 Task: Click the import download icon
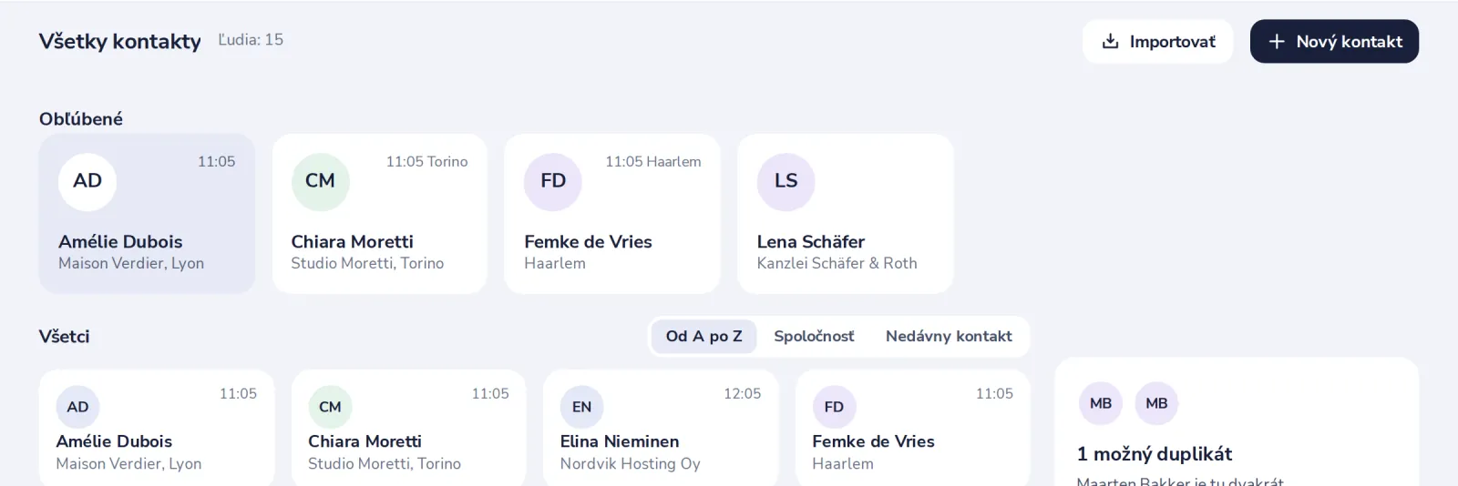1110,41
